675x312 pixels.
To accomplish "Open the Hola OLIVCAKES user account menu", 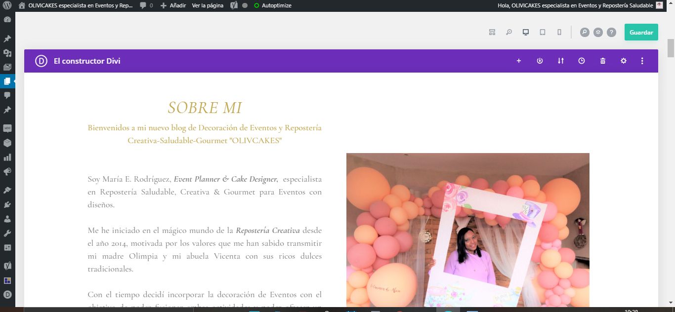I will click(x=581, y=5).
